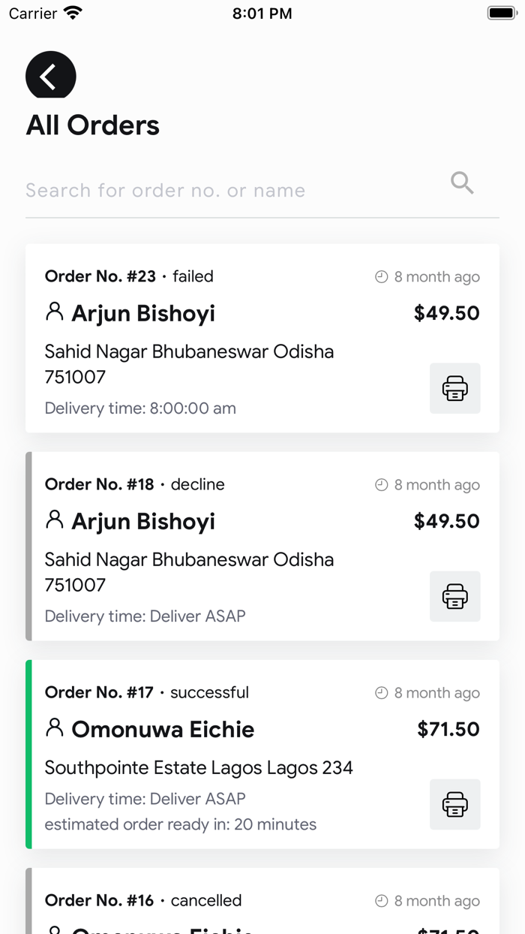Select customer name Omonuwa Eichie on order #17
This screenshot has width=525, height=934.
tap(163, 729)
